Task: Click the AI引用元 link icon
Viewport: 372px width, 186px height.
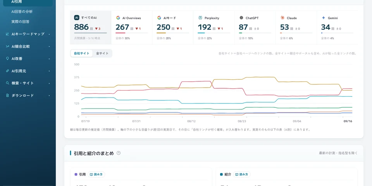Action: pos(7,71)
